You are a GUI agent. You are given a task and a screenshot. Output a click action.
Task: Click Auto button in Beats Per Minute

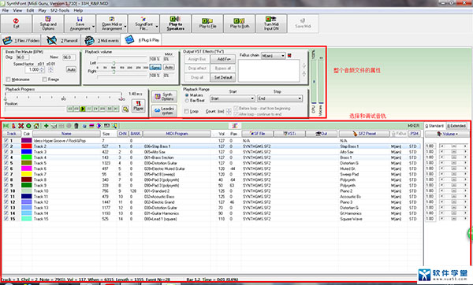click(x=71, y=69)
